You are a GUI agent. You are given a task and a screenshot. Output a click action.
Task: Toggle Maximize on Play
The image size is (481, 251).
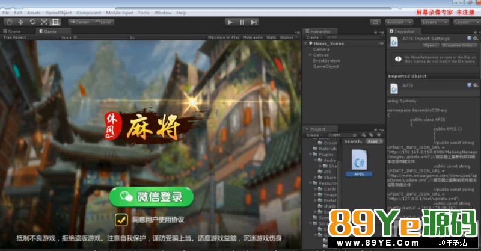coord(224,37)
